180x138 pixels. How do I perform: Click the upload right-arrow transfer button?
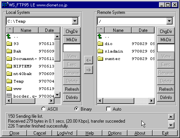pos(88,70)
